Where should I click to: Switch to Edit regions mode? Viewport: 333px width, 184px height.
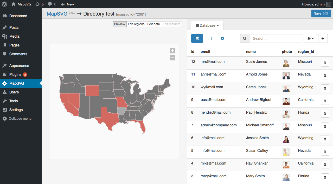pyautogui.click(x=136, y=24)
